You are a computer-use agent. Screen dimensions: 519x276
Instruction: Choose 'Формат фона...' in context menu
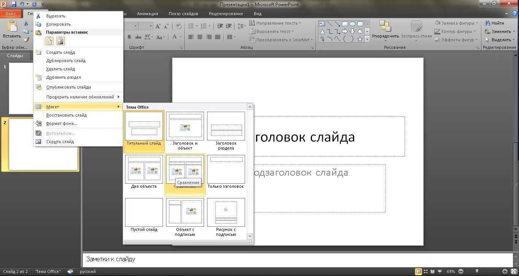[78, 123]
